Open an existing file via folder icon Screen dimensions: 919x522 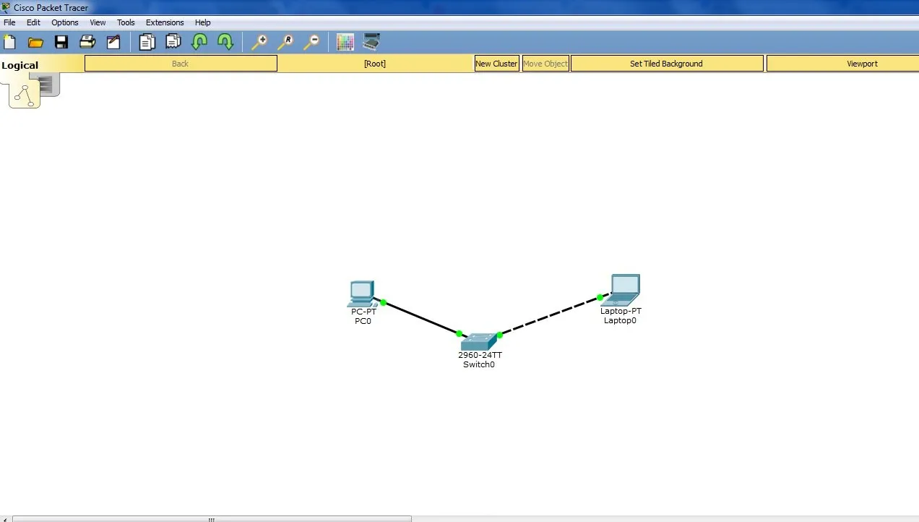point(35,43)
